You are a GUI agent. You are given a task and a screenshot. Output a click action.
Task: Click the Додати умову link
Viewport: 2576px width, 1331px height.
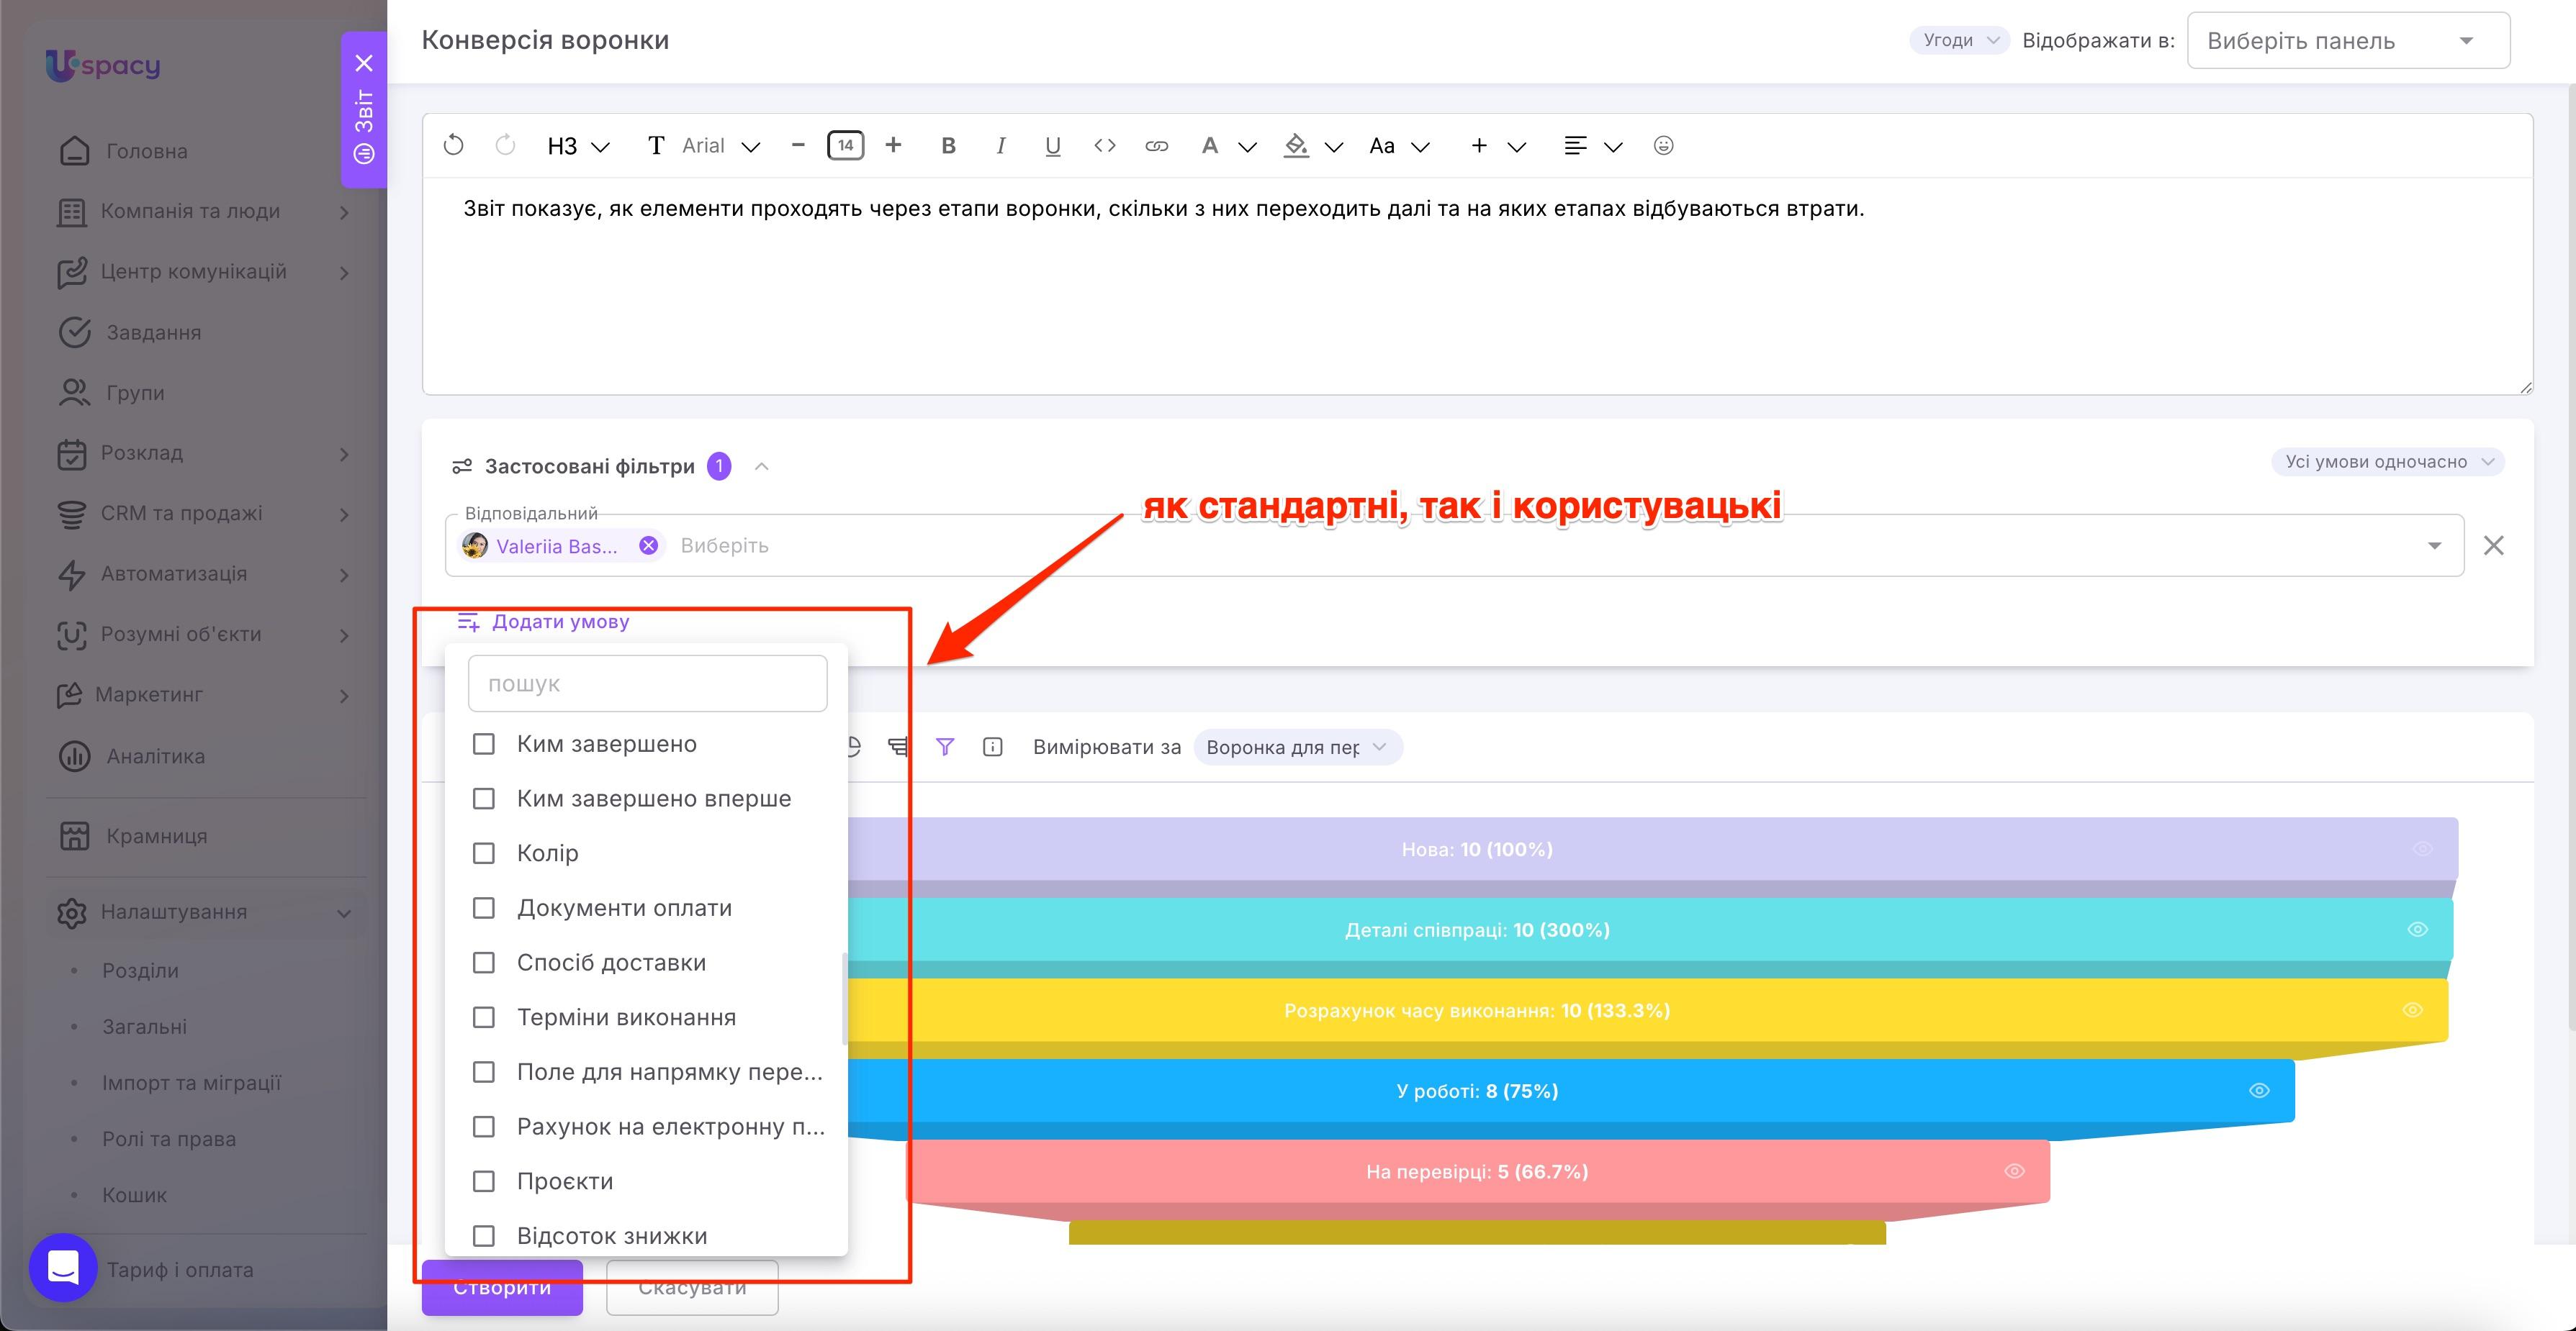tap(543, 622)
